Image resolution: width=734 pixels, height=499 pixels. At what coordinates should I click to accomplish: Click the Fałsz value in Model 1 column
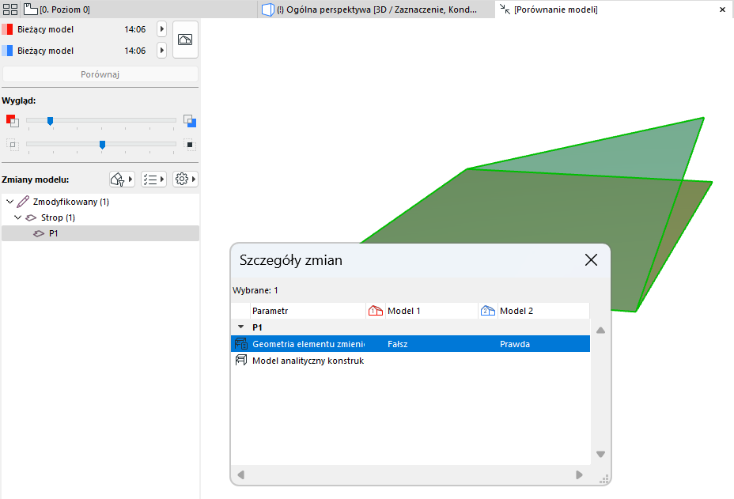[397, 344]
